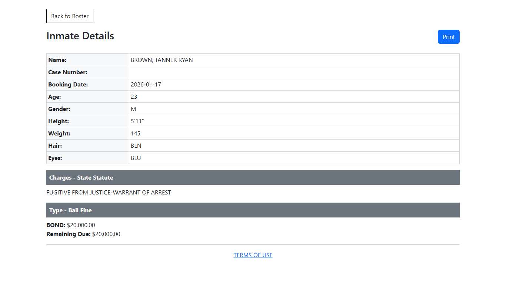Click the BOND amount line
The width and height of the screenshot is (506, 285).
click(71, 225)
